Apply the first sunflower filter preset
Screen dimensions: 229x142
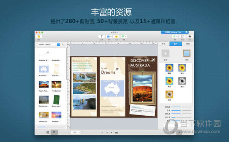click(169, 68)
